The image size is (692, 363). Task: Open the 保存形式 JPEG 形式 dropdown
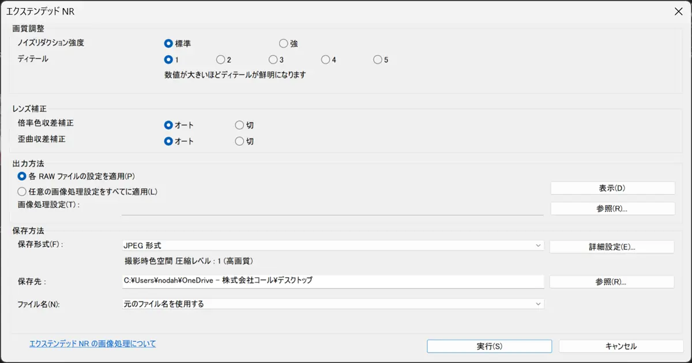[x=332, y=245]
